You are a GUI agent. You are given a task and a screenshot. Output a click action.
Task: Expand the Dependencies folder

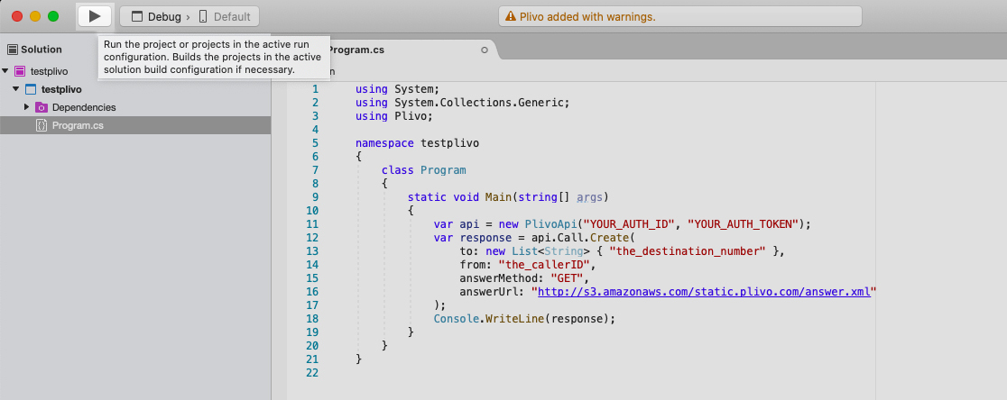pos(27,107)
